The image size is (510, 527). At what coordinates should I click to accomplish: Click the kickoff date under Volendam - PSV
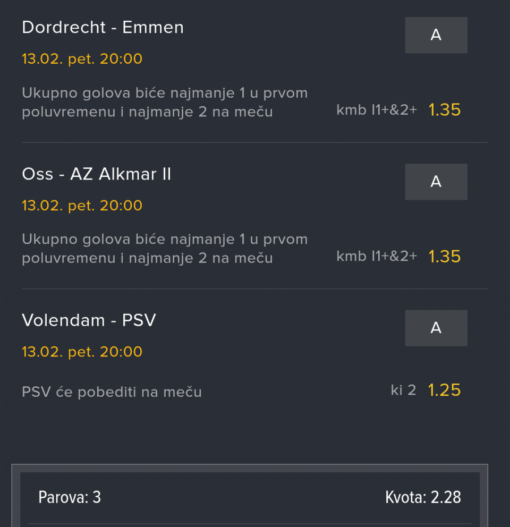click(x=82, y=352)
